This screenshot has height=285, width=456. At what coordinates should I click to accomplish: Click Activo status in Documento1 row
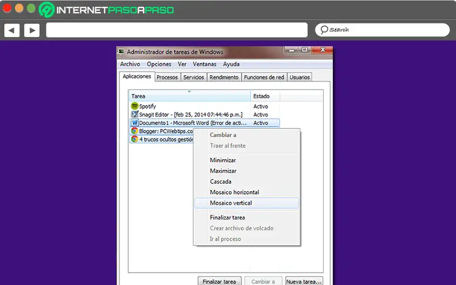tap(260, 123)
